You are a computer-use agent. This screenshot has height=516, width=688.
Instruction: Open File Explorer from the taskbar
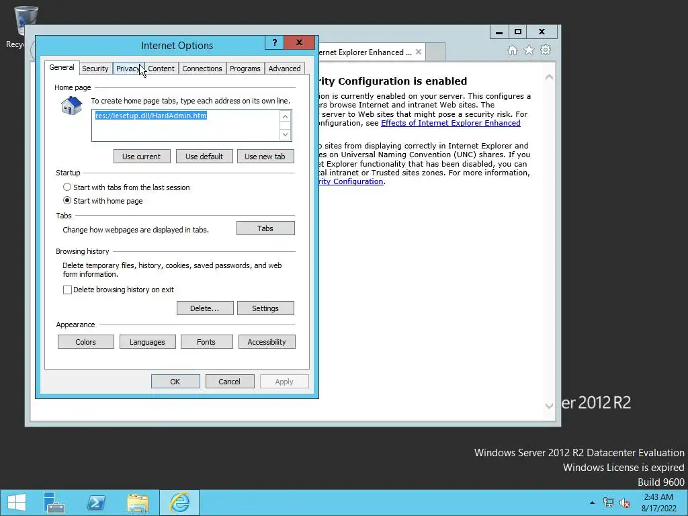[138, 503]
